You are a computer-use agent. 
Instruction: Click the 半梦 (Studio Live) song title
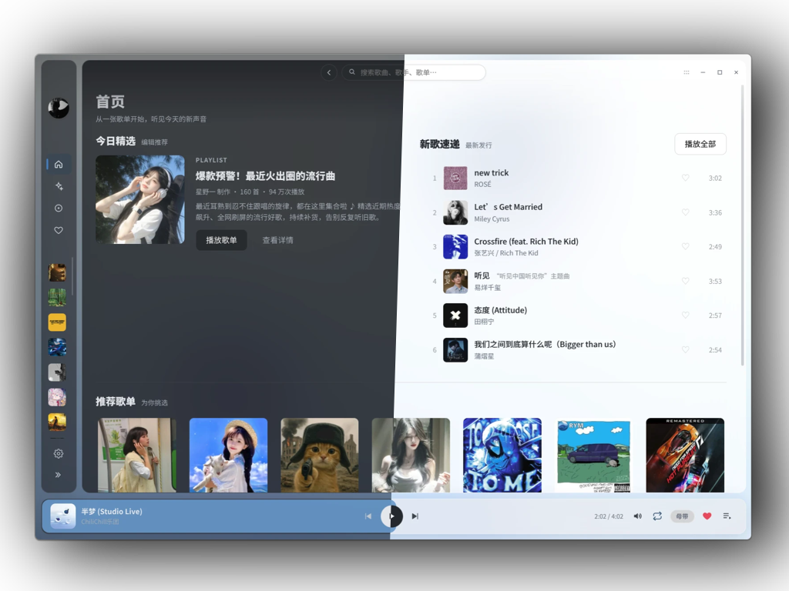[112, 512]
